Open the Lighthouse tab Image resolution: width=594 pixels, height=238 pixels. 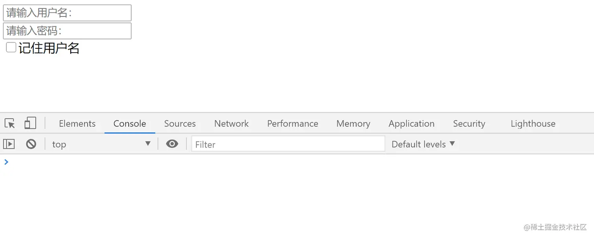tap(533, 124)
